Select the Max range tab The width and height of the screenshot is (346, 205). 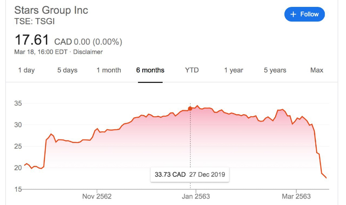pos(317,70)
